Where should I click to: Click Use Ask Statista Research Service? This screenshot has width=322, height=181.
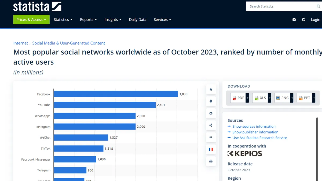(x=260, y=138)
